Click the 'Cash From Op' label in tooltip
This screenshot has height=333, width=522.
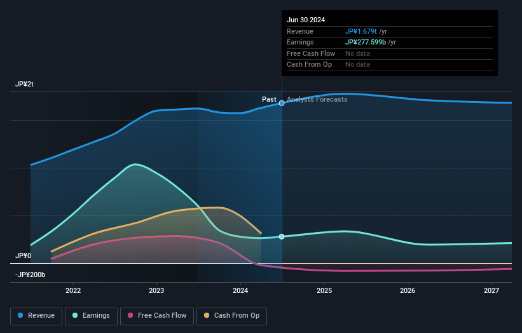point(309,65)
